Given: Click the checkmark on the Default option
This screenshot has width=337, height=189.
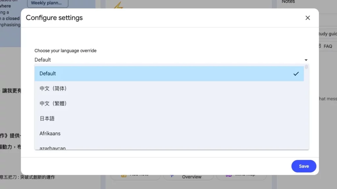Looking at the screenshot, I should [296, 74].
